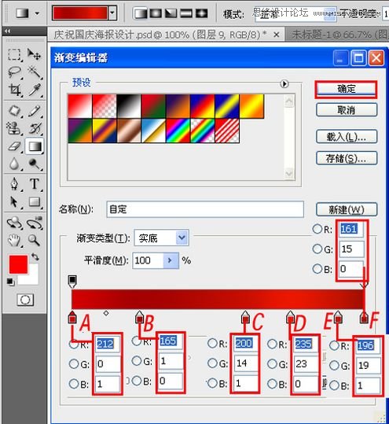Image resolution: width=389 pixels, height=424 pixels.
Task: Click gradient preview swatch in options bar
Action: coord(80,13)
